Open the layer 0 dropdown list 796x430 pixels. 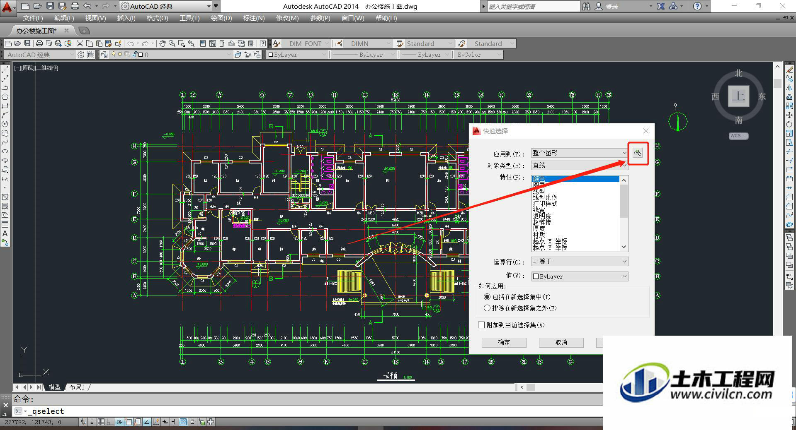pyautogui.click(x=171, y=55)
